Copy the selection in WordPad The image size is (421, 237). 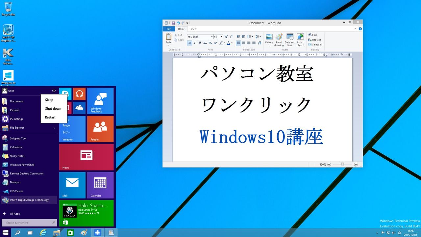179,40
